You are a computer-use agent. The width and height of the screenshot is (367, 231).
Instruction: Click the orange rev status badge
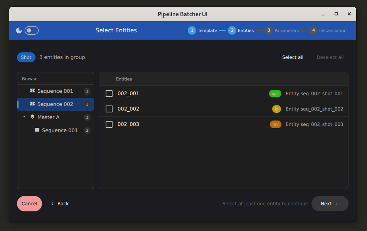(276, 124)
